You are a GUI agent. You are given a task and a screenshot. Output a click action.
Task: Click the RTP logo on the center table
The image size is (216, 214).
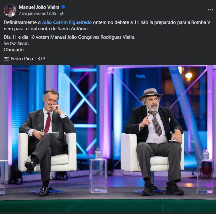pos(98,190)
